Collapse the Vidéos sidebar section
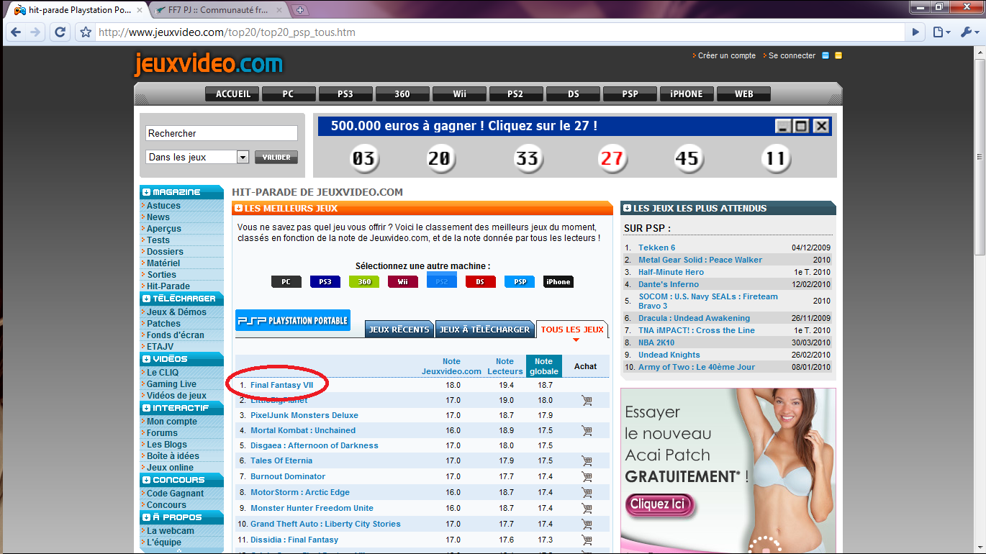Viewport: 986px width, 554px height. point(147,359)
